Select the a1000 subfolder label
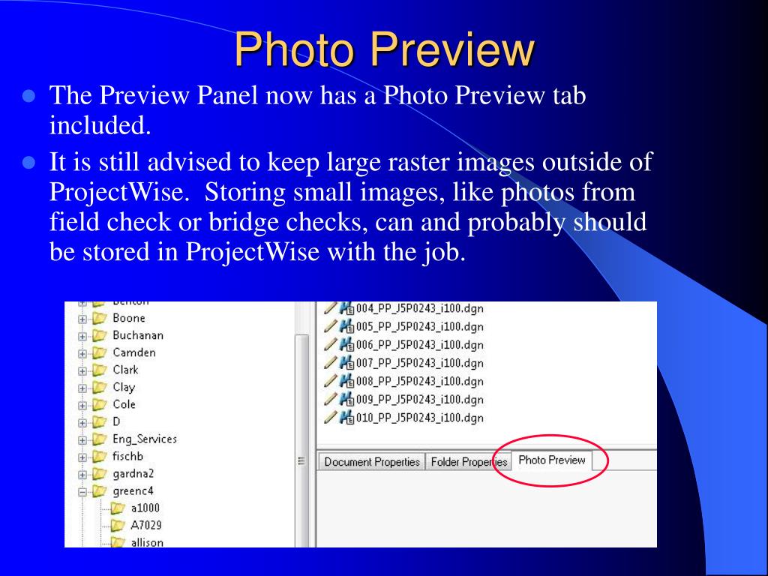Image resolution: width=768 pixels, height=576 pixels. (x=145, y=508)
